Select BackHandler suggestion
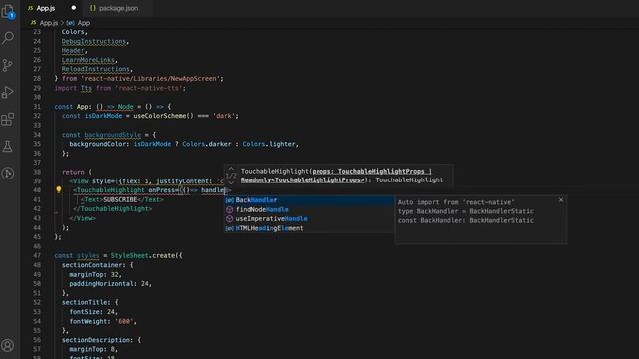639x359 pixels. 309,200
